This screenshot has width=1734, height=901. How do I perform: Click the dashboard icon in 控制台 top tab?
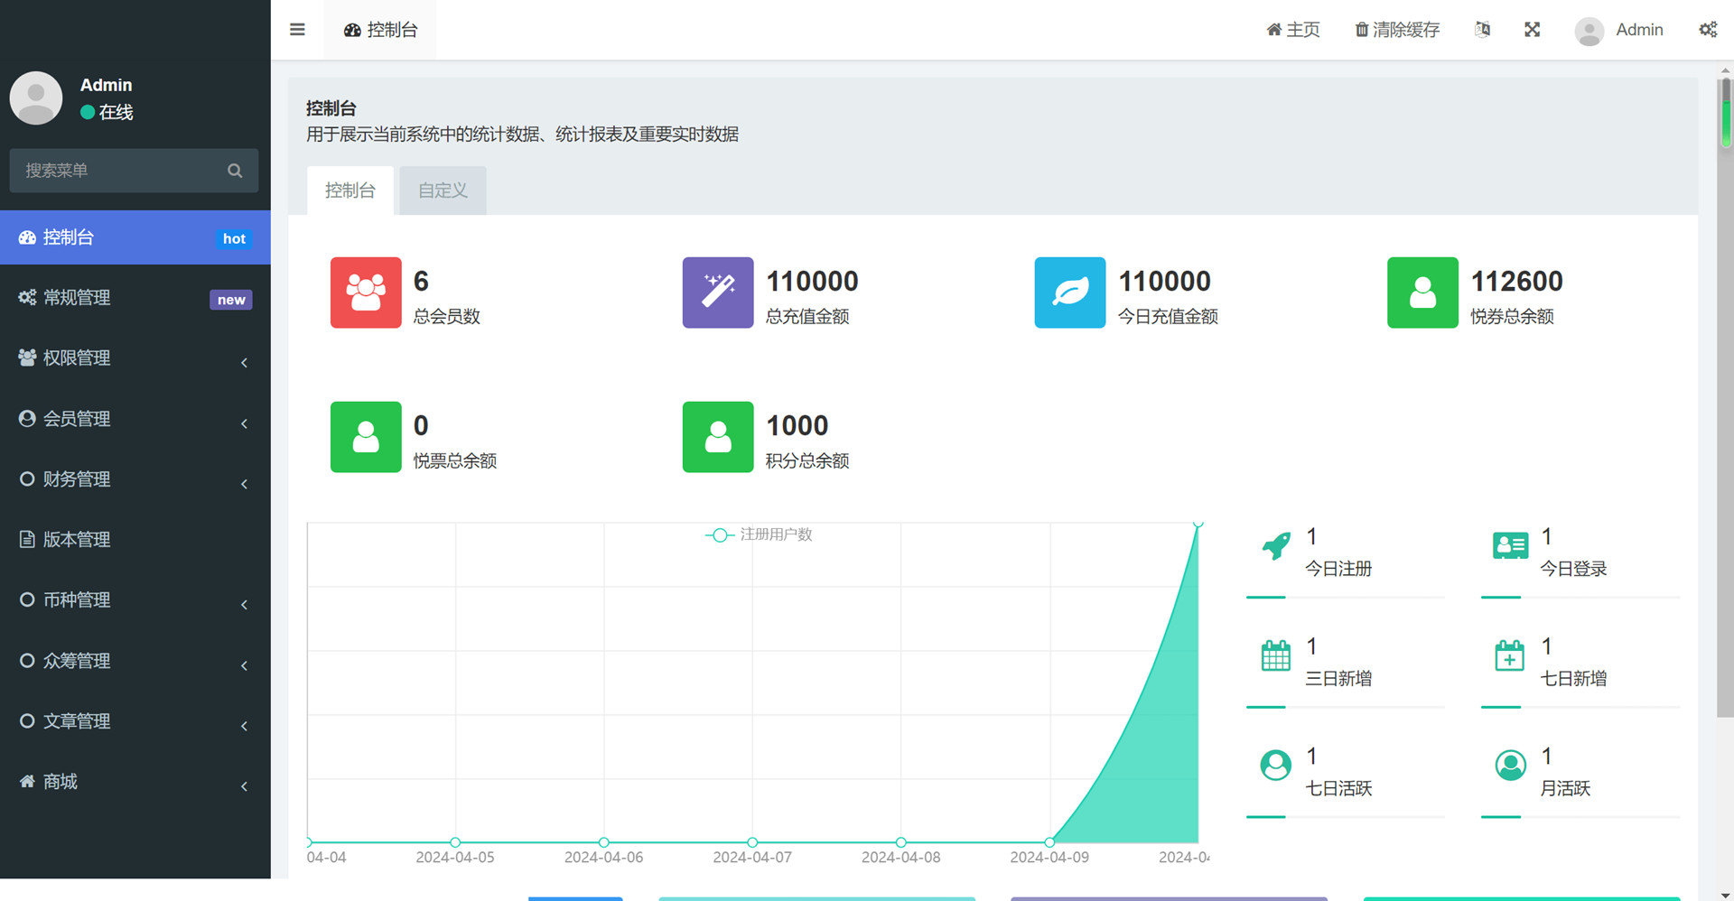pyautogui.click(x=352, y=30)
